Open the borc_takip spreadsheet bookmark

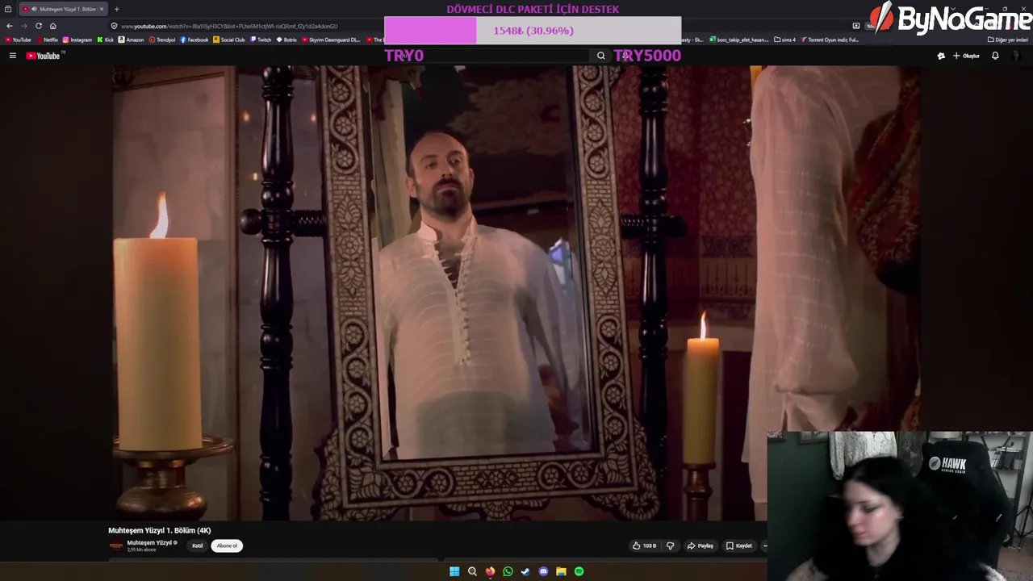click(x=738, y=40)
